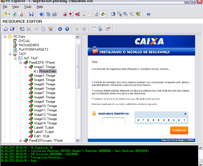Select Image7: TImage in tree
The height and width of the screenshot is (166, 203).
click(45, 93)
